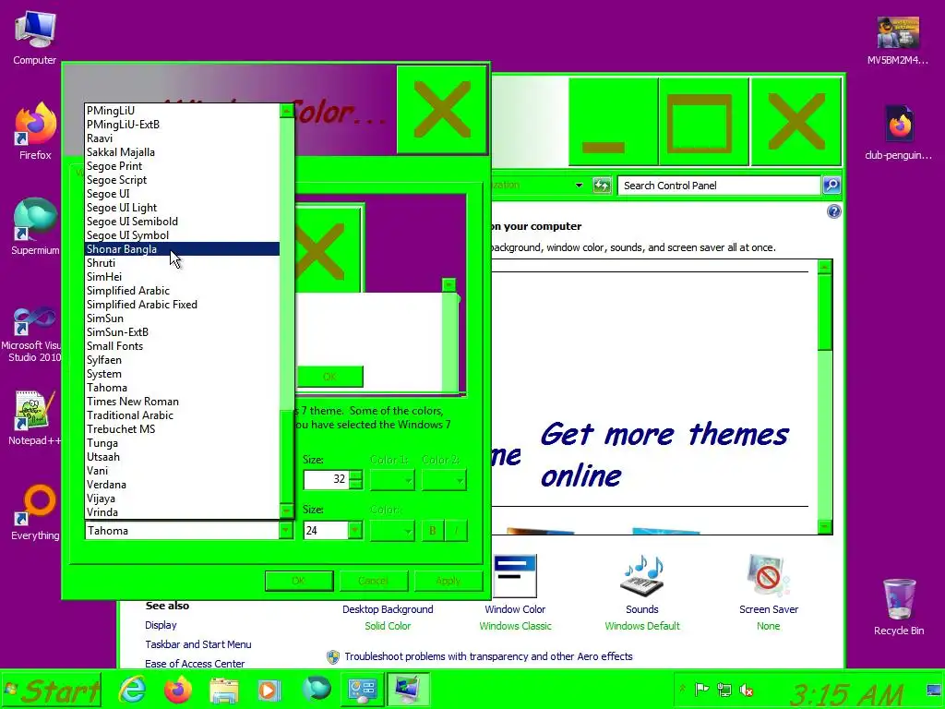
Task: Choose Verdana in the font list
Action: pyautogui.click(x=182, y=485)
